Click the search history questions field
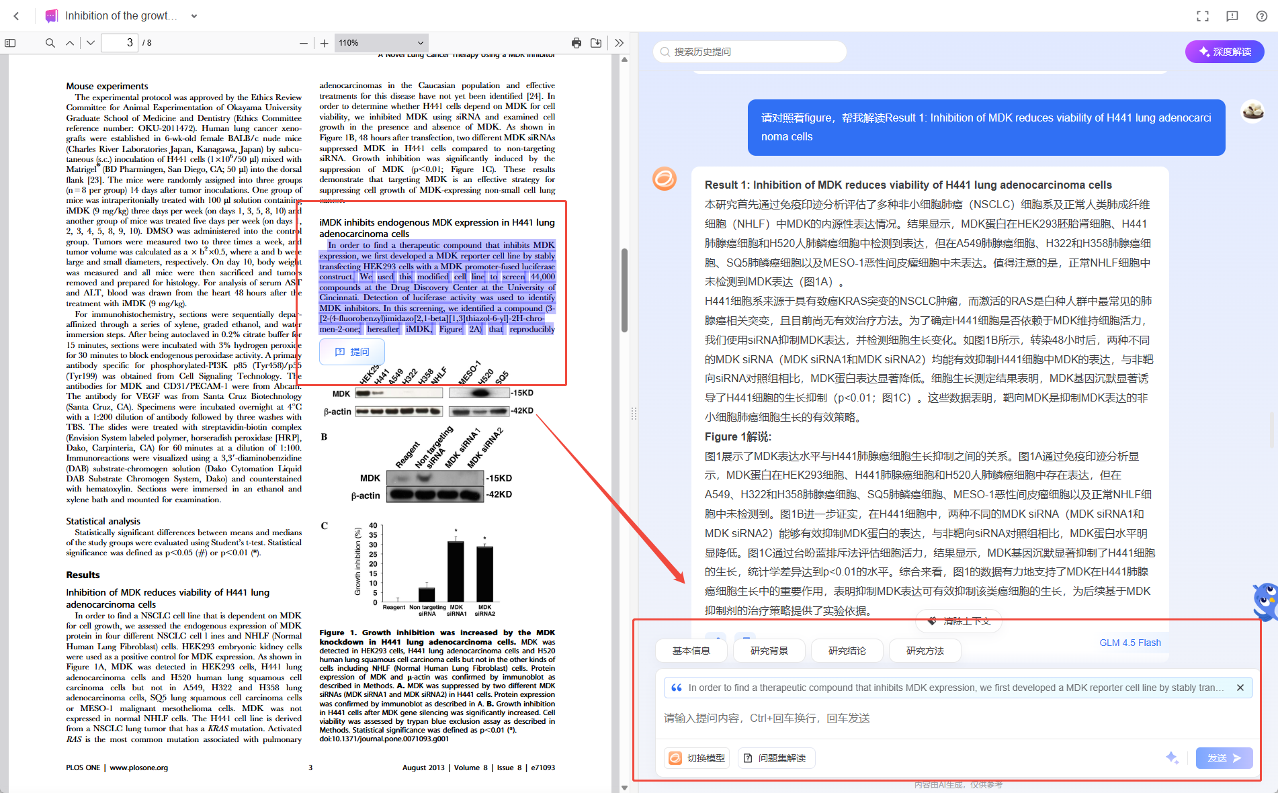1278x793 pixels. 750,52
